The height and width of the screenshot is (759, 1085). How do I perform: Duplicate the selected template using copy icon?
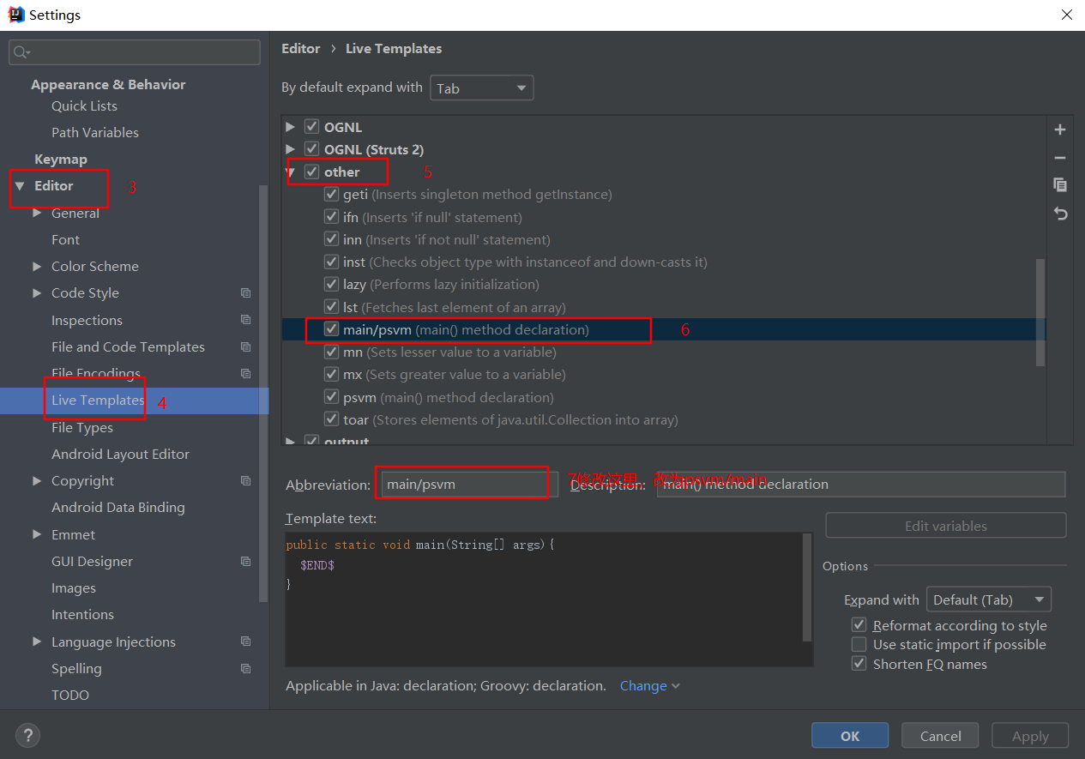tap(1060, 185)
